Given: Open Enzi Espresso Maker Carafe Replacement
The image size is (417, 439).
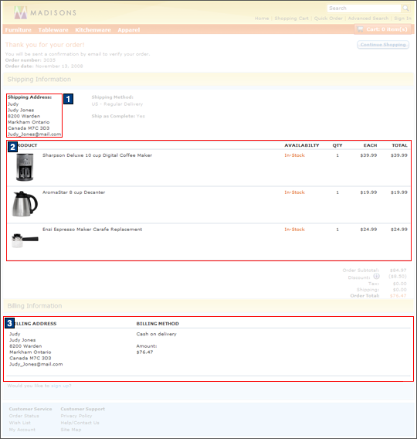Looking at the screenshot, I should tap(93, 230).
